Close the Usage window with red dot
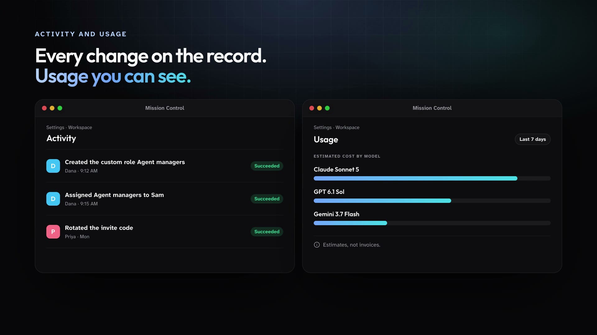This screenshot has width=597, height=335. coord(312,108)
